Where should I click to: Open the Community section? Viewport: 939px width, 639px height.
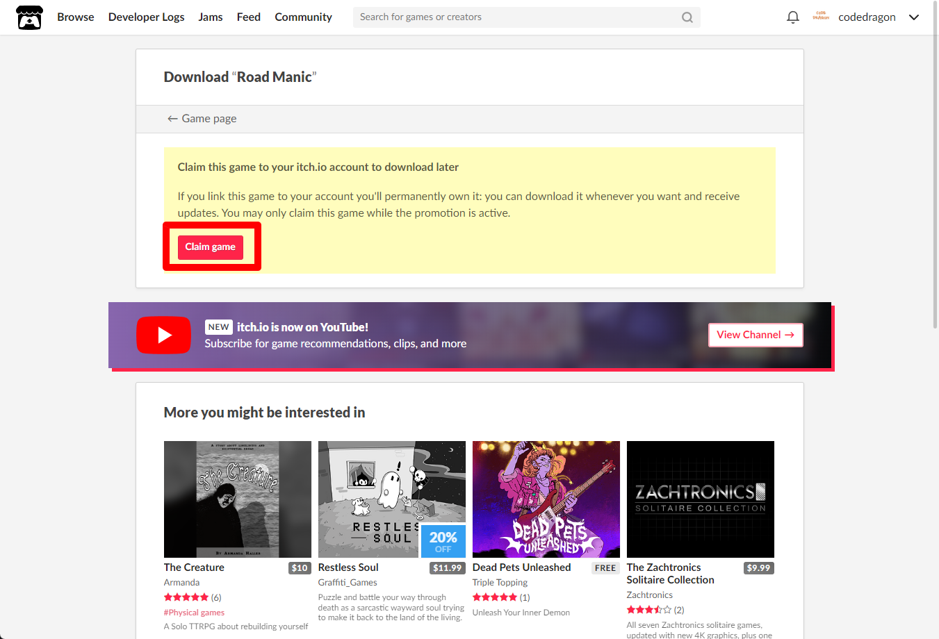303,17
